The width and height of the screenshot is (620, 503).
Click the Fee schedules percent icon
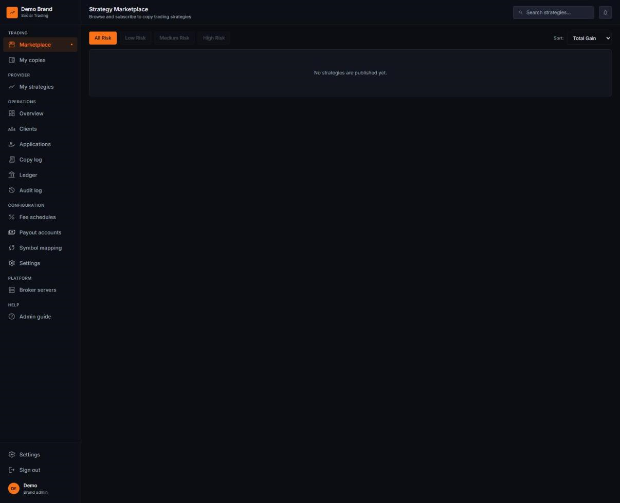pos(12,217)
